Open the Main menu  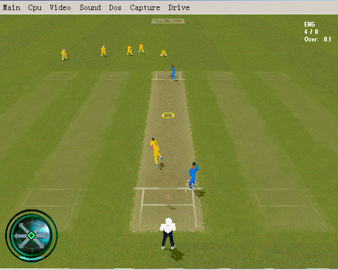pos(12,7)
